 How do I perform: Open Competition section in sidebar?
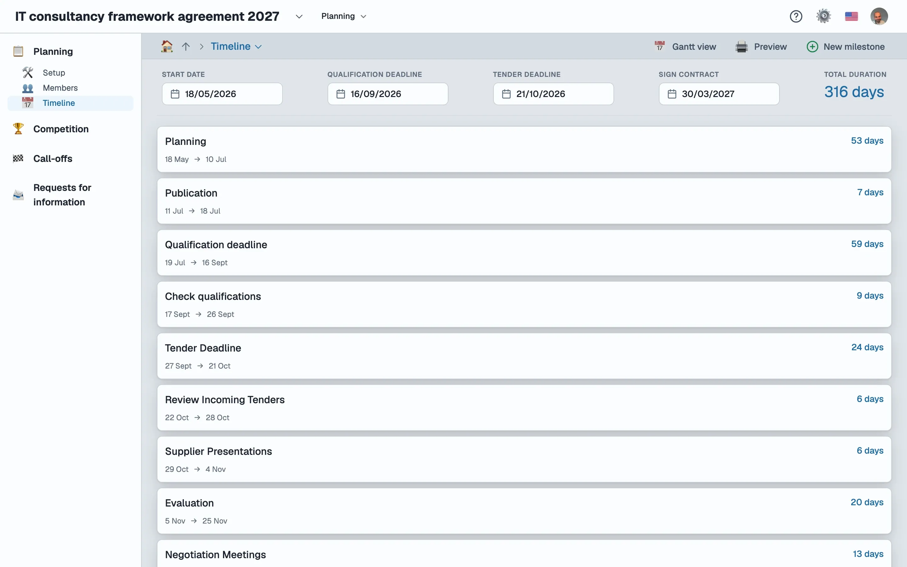pyautogui.click(x=61, y=129)
